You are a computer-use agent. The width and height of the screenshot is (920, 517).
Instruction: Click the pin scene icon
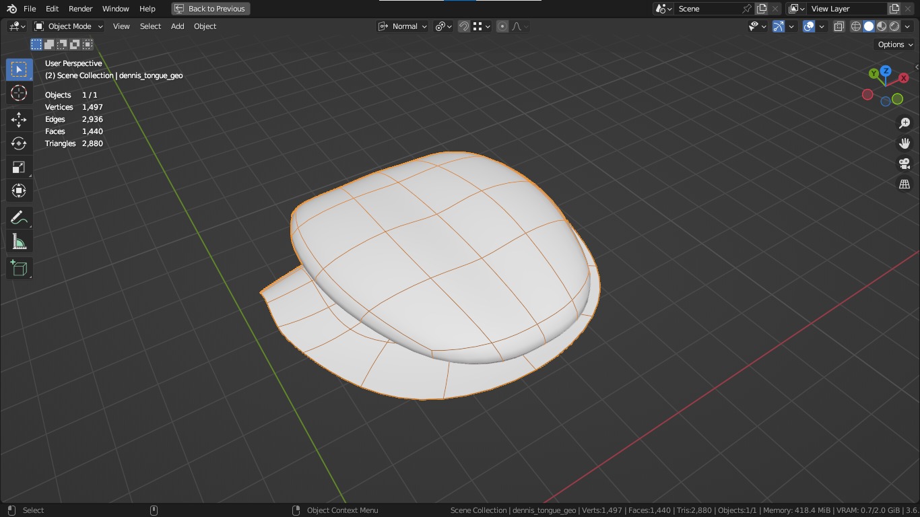pos(747,9)
